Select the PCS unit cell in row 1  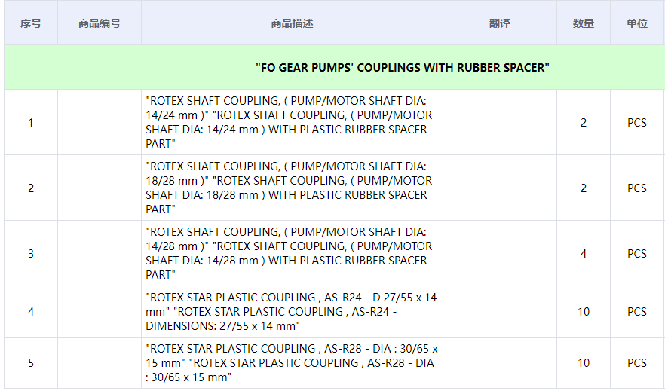click(637, 122)
